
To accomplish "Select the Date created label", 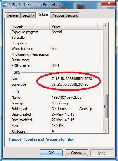I will pos(21,114).
